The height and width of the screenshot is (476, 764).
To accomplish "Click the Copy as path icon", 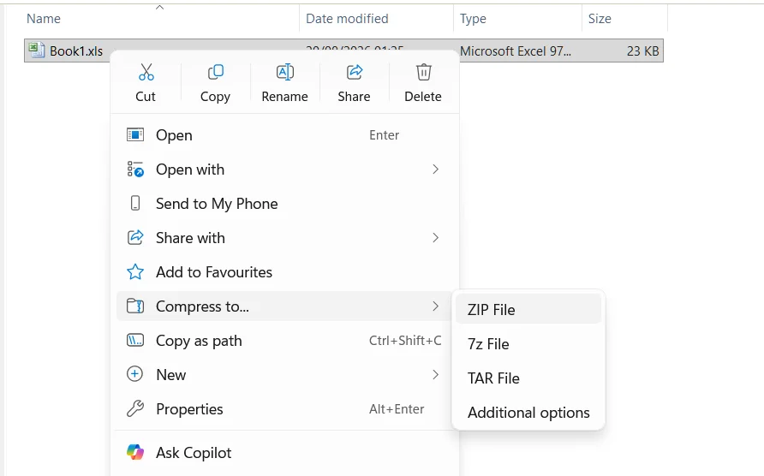I will [135, 340].
